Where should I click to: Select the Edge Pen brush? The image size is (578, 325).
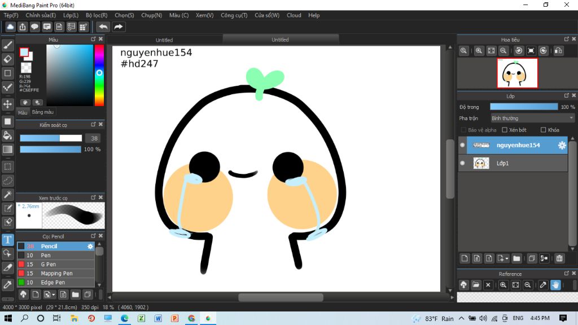pos(56,282)
